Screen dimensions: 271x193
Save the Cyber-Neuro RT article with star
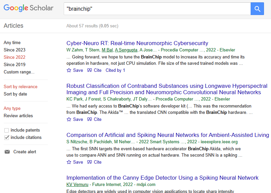point(75,70)
